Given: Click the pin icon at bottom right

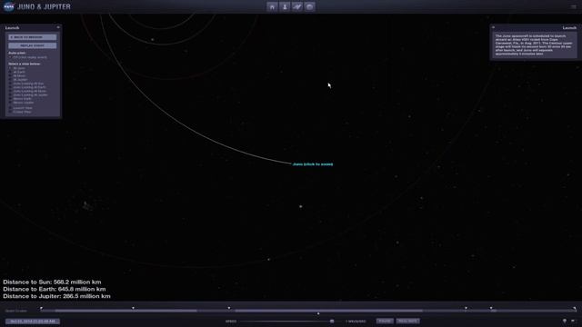Looking at the screenshot, I should 565,321.
